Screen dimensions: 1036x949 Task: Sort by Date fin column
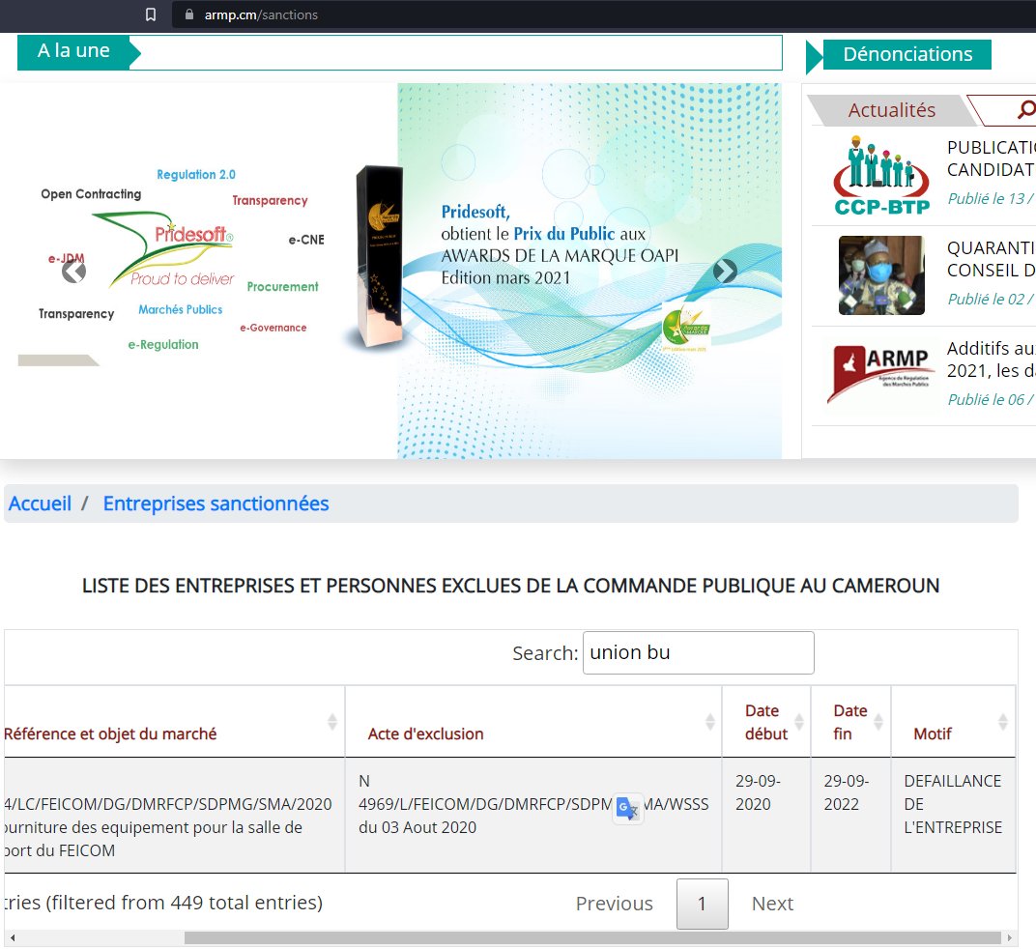point(851,722)
